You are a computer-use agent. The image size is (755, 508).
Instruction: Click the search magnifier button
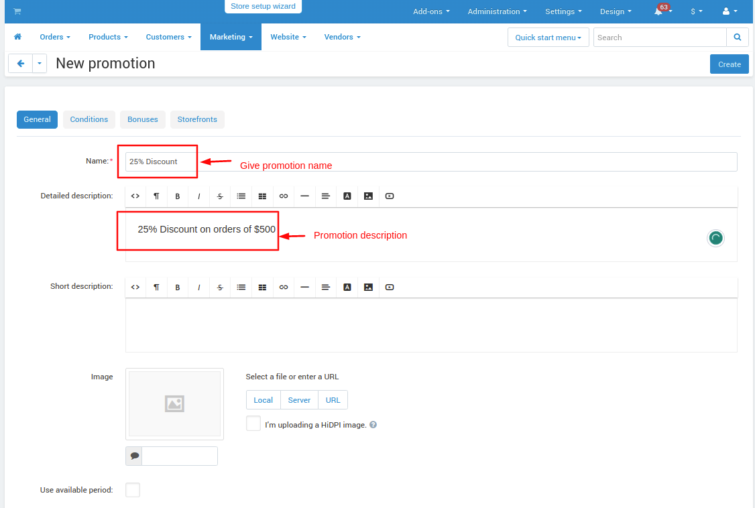pyautogui.click(x=738, y=38)
